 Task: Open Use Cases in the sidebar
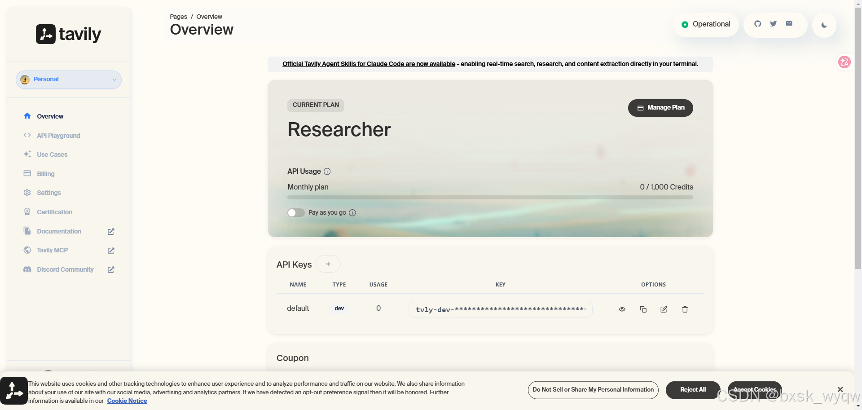[52, 154]
